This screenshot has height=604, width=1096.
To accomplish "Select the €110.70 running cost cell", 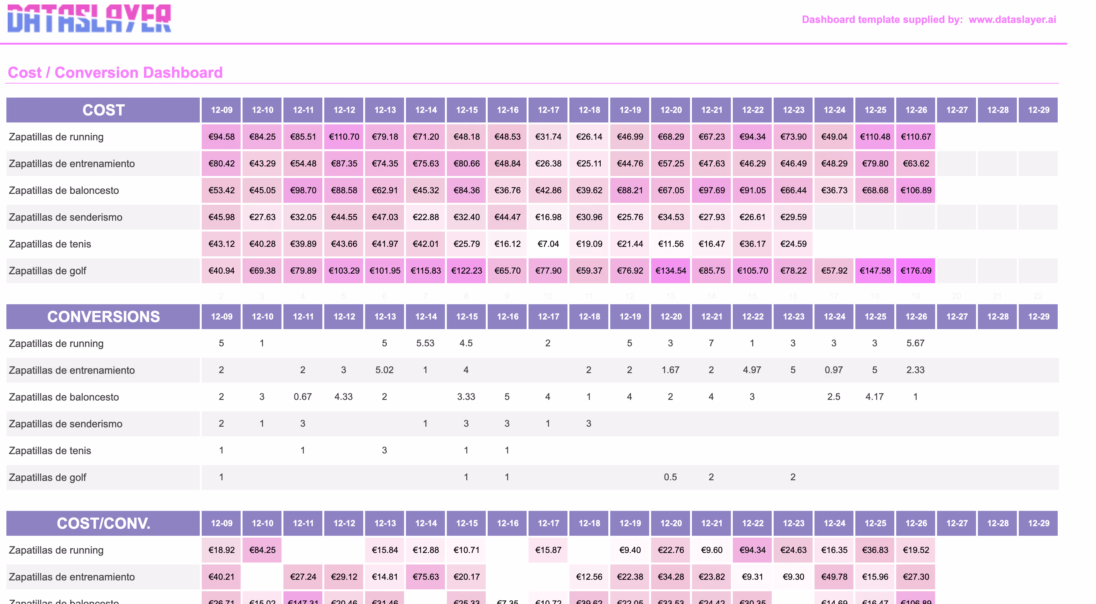I will tap(344, 137).
